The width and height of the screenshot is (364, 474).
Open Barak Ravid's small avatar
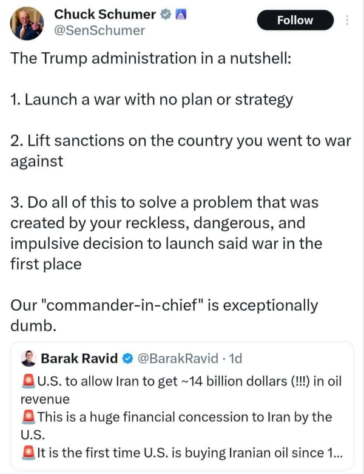pos(28,359)
